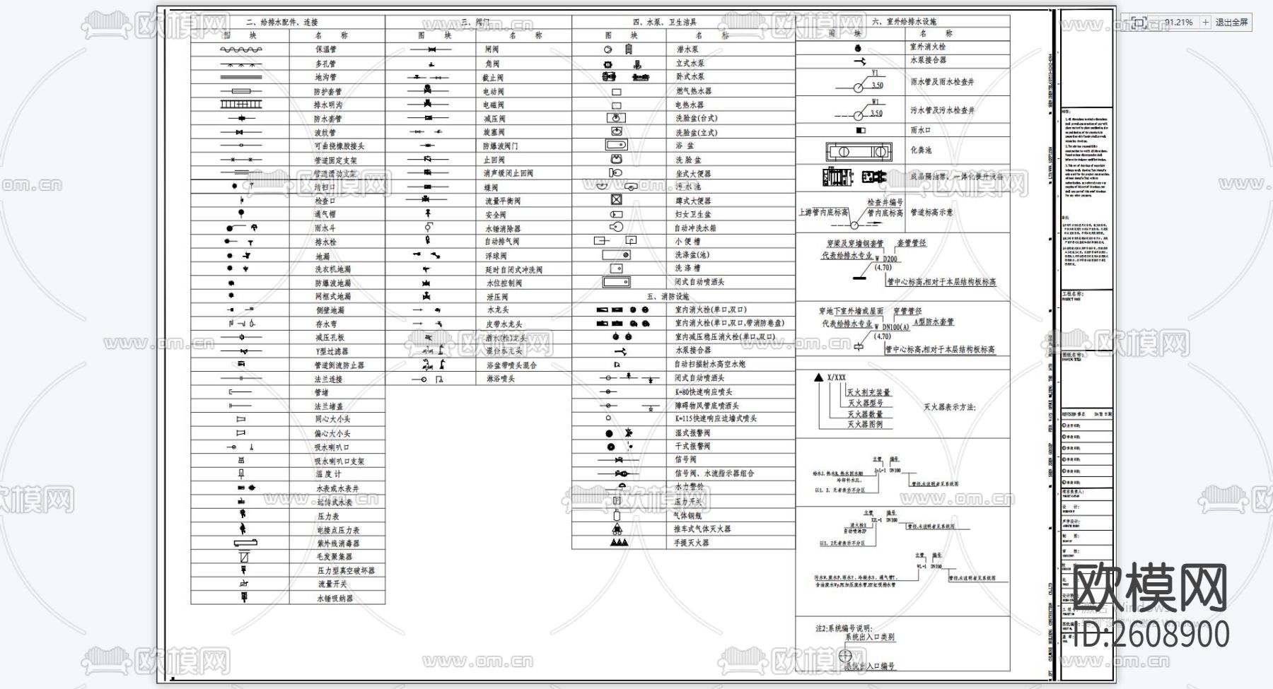Click the 旋塞阀 table cell
Viewport: 1273px width, 689px height.
524,132
